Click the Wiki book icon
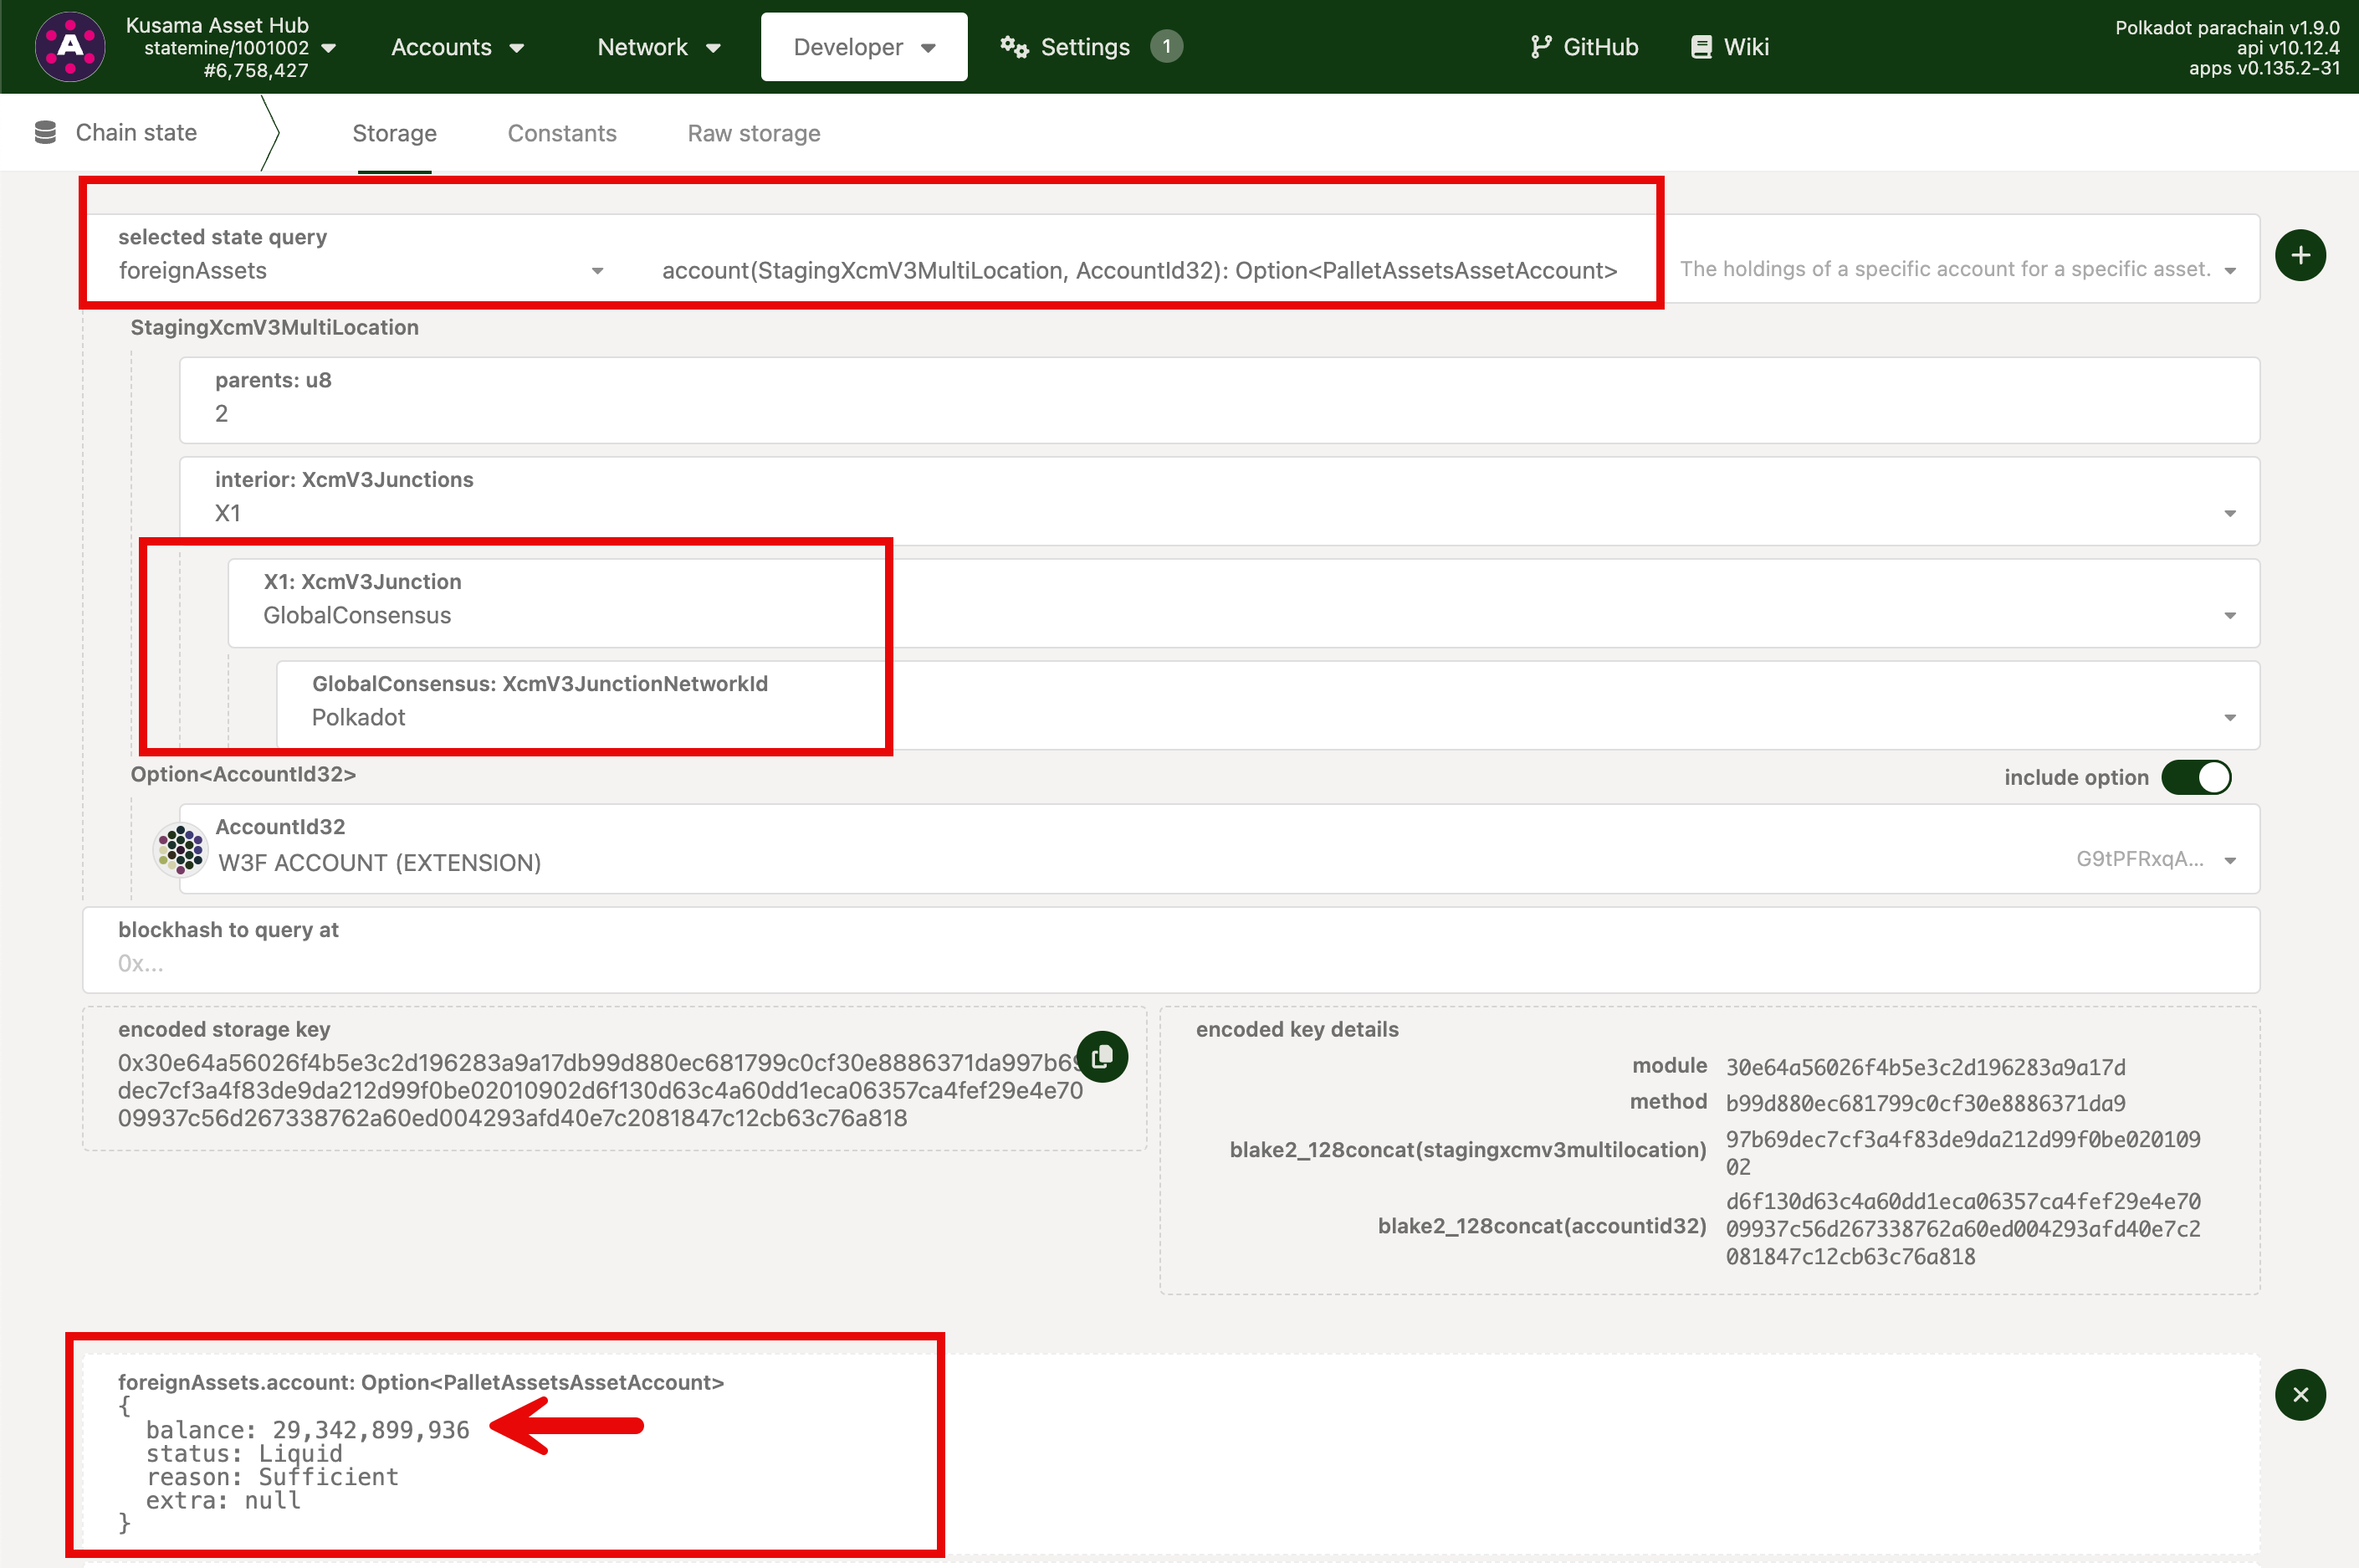The width and height of the screenshot is (2359, 1568). click(1701, 47)
